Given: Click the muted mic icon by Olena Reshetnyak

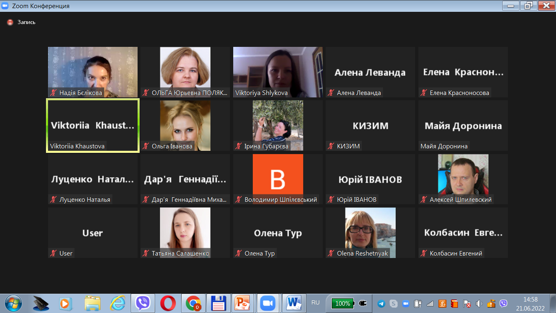Looking at the screenshot, I should click(x=331, y=253).
